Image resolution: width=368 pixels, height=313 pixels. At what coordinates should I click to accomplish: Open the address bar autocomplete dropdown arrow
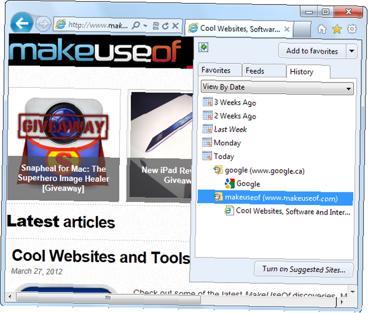click(145, 25)
